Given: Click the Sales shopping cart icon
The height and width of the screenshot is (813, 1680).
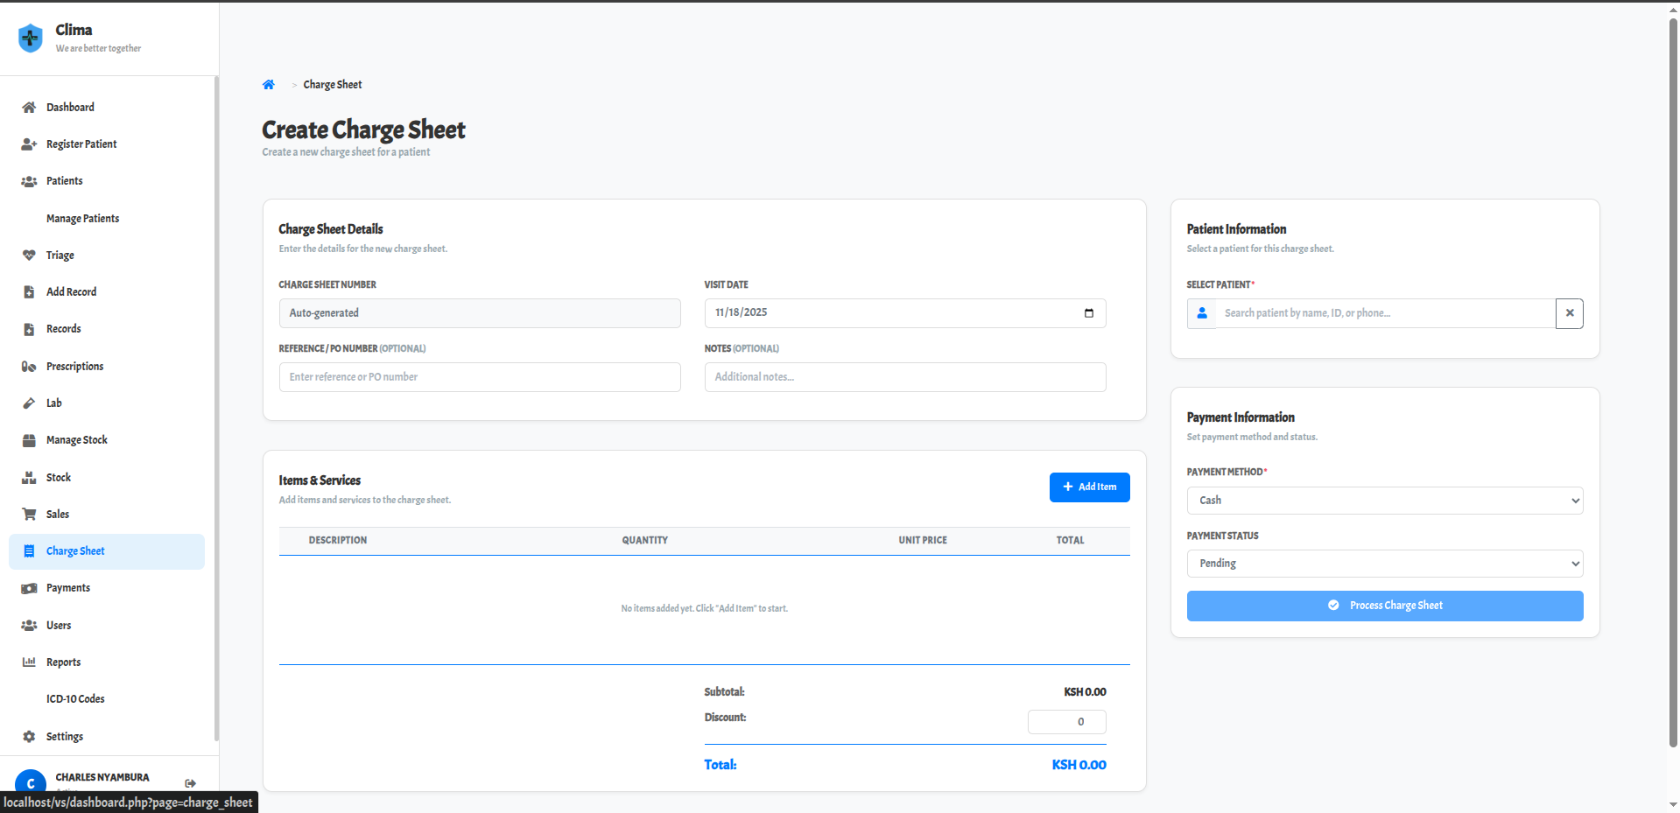Looking at the screenshot, I should (29, 514).
